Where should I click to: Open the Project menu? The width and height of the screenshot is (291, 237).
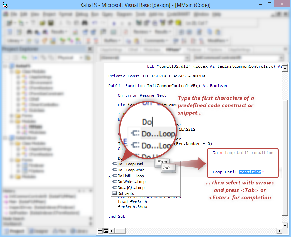pos(49,14)
